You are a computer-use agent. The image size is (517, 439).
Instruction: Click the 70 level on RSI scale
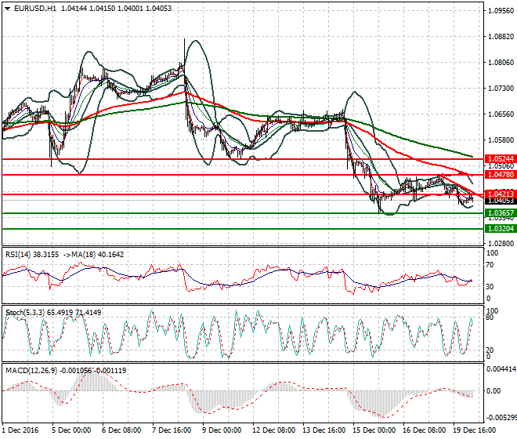coord(490,266)
